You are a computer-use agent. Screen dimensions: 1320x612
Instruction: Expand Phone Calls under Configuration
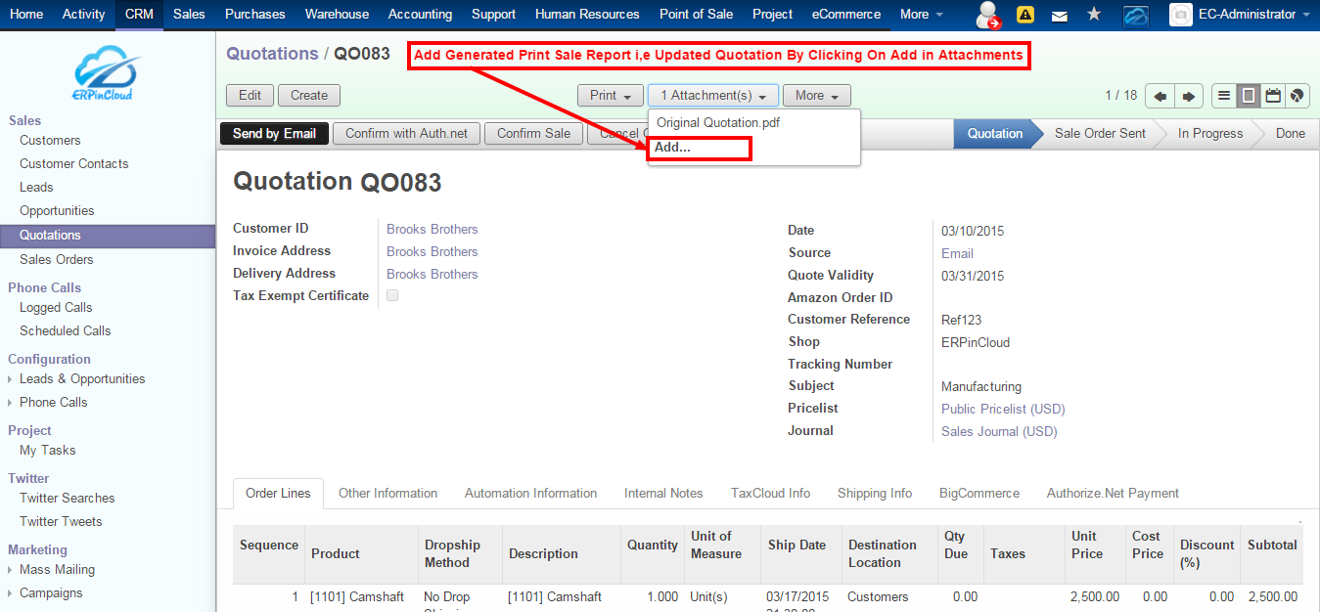point(53,402)
